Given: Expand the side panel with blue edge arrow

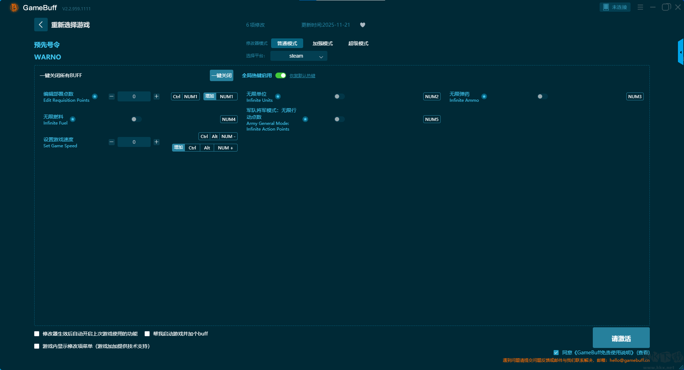Looking at the screenshot, I should click(x=680, y=52).
